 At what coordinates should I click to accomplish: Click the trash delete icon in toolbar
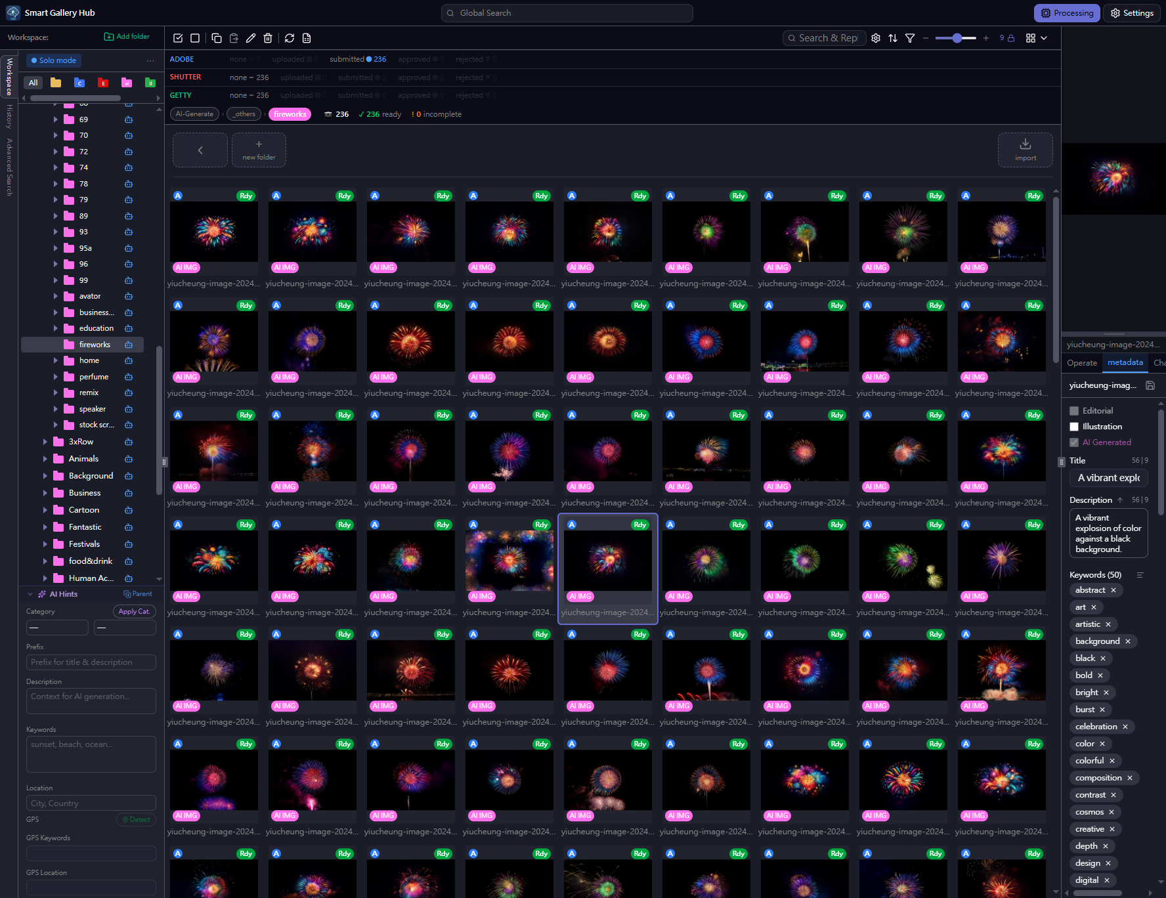pos(268,38)
